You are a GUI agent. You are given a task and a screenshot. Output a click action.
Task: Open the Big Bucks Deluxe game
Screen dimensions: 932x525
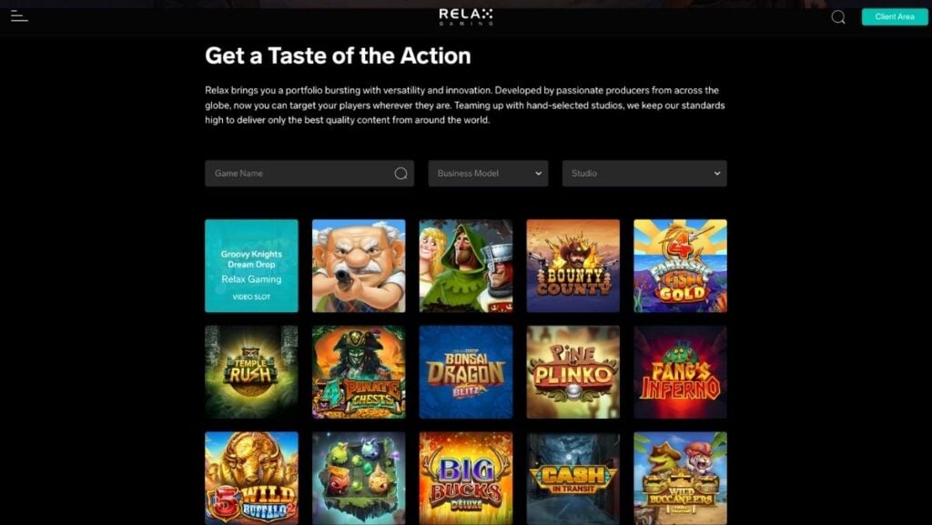point(466,478)
